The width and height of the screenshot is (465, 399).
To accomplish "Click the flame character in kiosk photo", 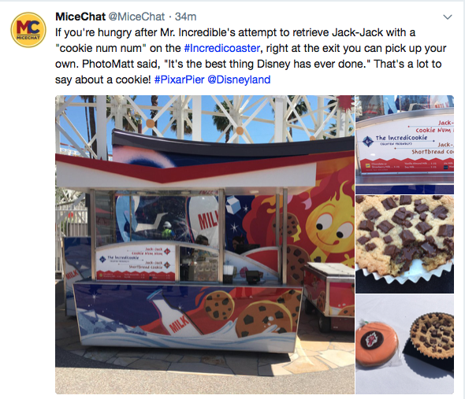I will coord(329,225).
